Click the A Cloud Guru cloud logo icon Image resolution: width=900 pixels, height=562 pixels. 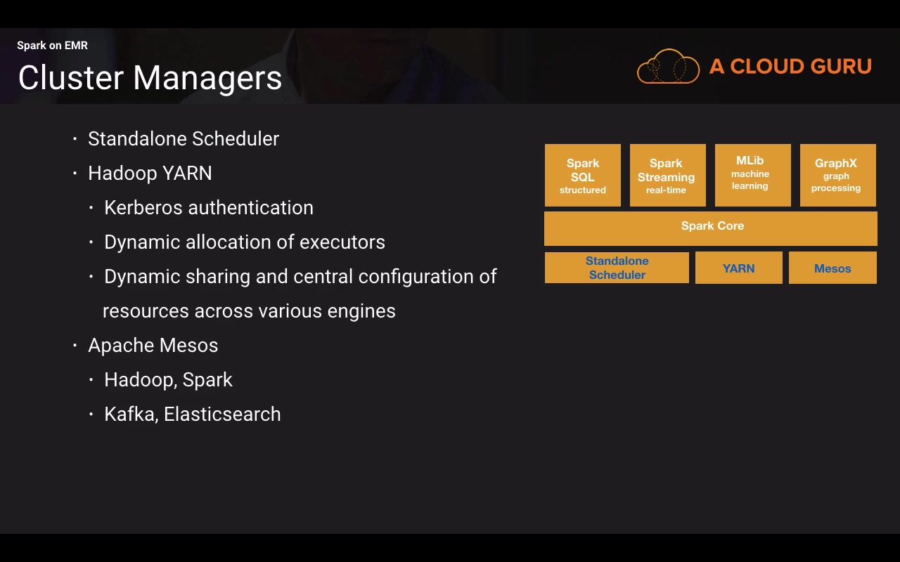click(668, 67)
